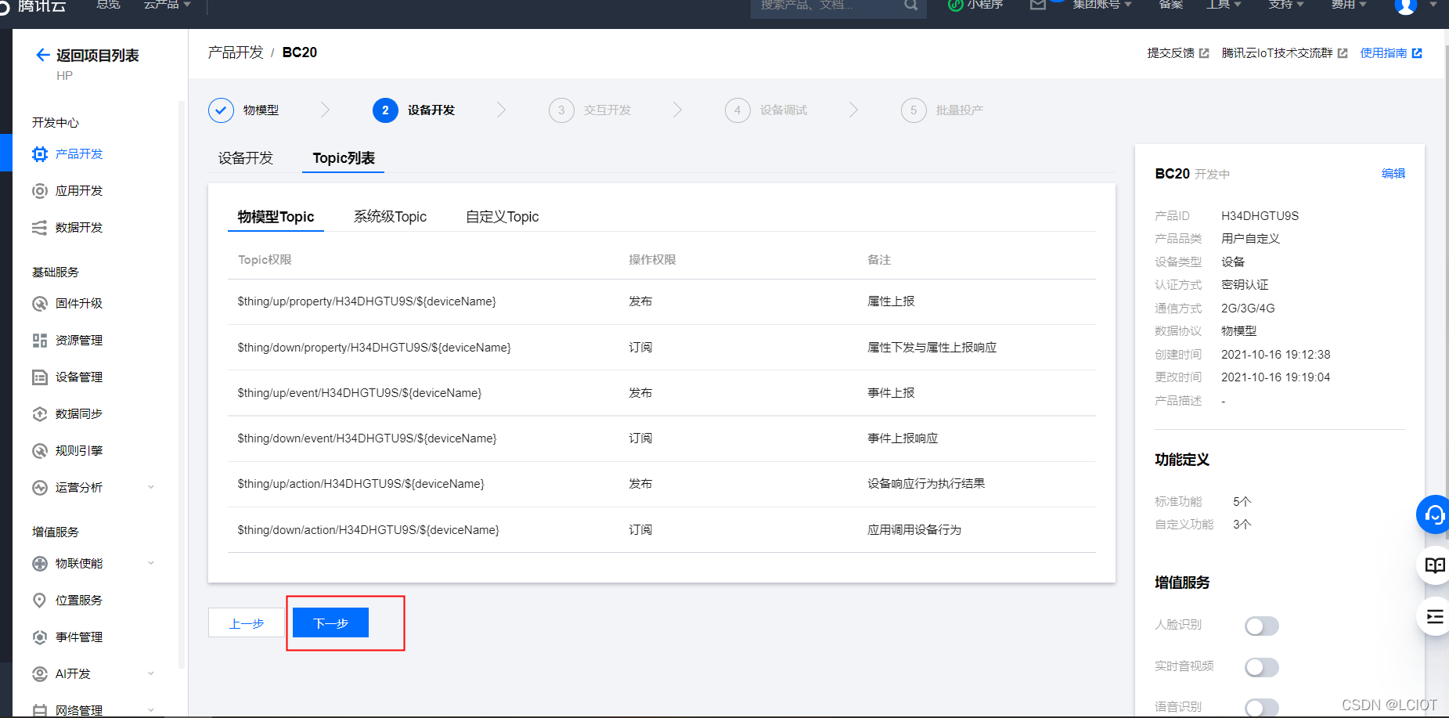Select the $thing/down/action topic text
The width and height of the screenshot is (1449, 718).
369,530
